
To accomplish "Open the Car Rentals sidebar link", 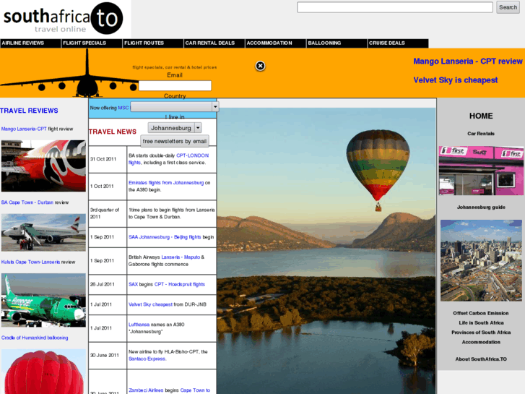I will tap(481, 134).
